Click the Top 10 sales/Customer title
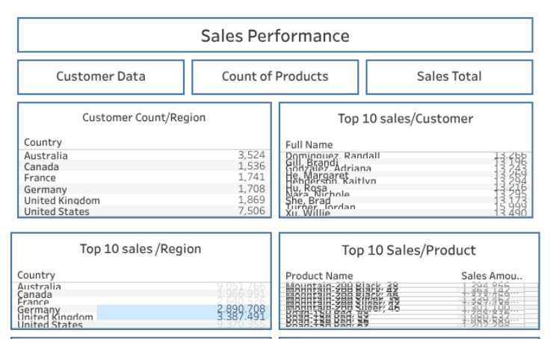This screenshot has width=550, height=339. click(405, 119)
